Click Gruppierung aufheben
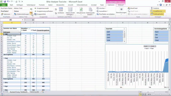 (44, 11)
